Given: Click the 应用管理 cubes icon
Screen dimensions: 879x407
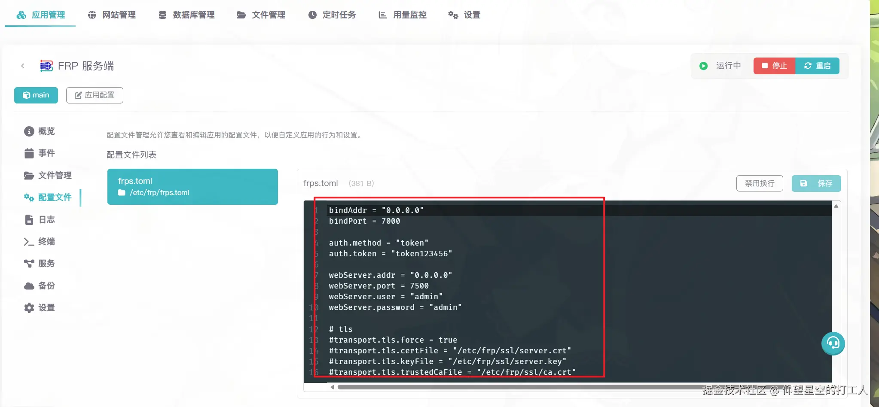Looking at the screenshot, I should [21, 15].
